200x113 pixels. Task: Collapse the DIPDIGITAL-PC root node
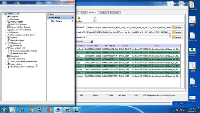coord(3,14)
